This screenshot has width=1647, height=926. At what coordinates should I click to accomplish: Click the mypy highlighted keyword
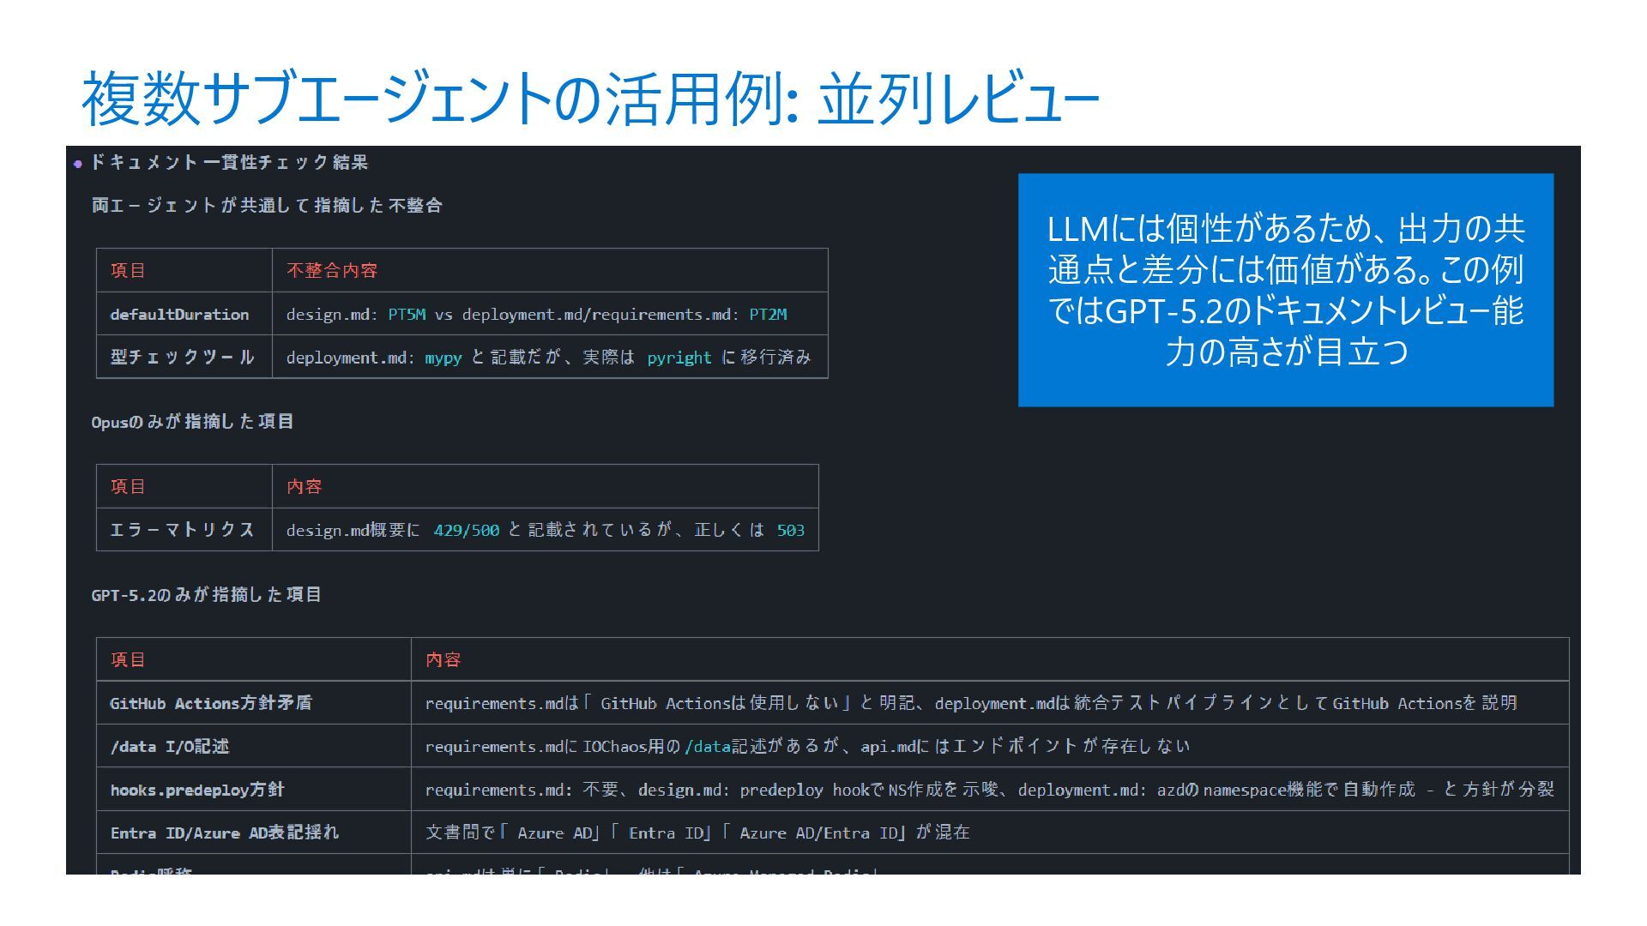pyautogui.click(x=443, y=358)
